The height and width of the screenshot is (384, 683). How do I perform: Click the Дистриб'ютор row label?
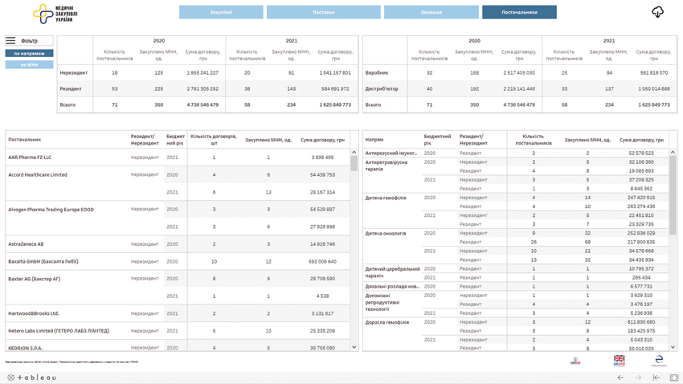(x=382, y=89)
